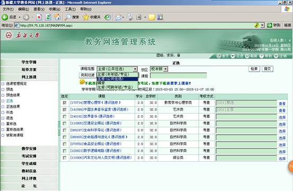
Task: Click the History toolbar icon
Action: [x=107, y=18]
